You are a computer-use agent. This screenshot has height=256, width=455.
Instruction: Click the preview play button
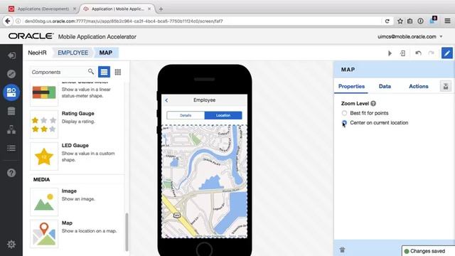coord(390,53)
